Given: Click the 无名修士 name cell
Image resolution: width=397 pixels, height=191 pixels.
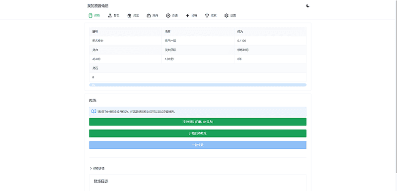Looking at the screenshot, I should pos(125,41).
